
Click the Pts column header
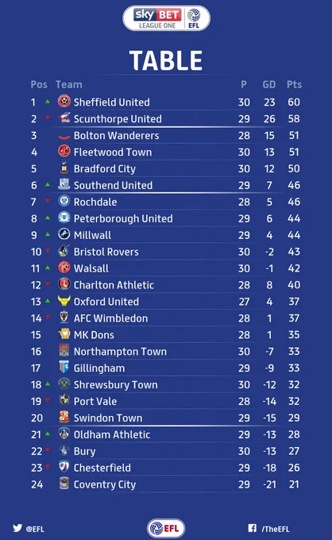[x=294, y=84]
